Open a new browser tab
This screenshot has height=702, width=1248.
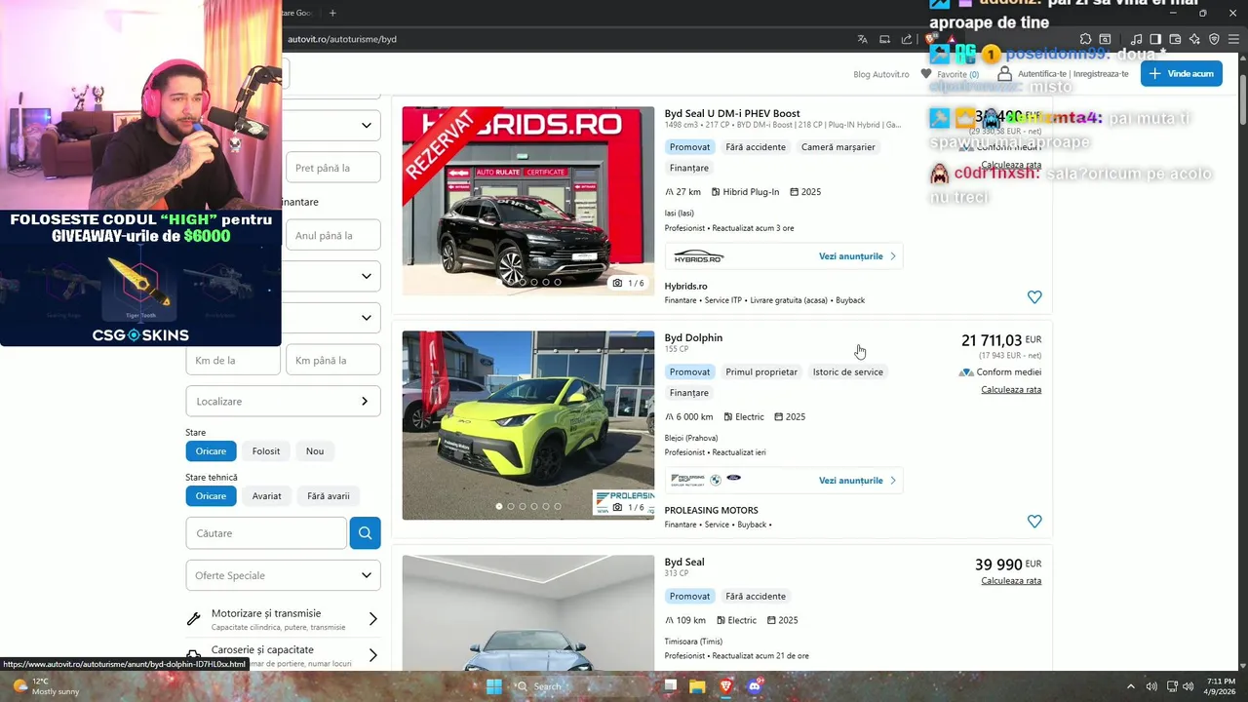332,13
